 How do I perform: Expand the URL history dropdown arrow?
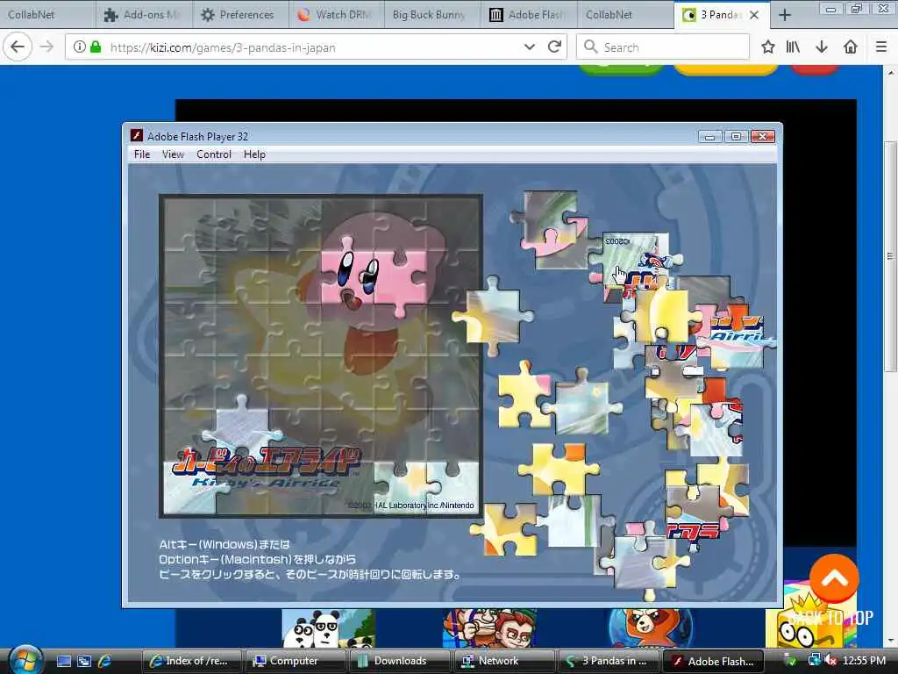(530, 47)
